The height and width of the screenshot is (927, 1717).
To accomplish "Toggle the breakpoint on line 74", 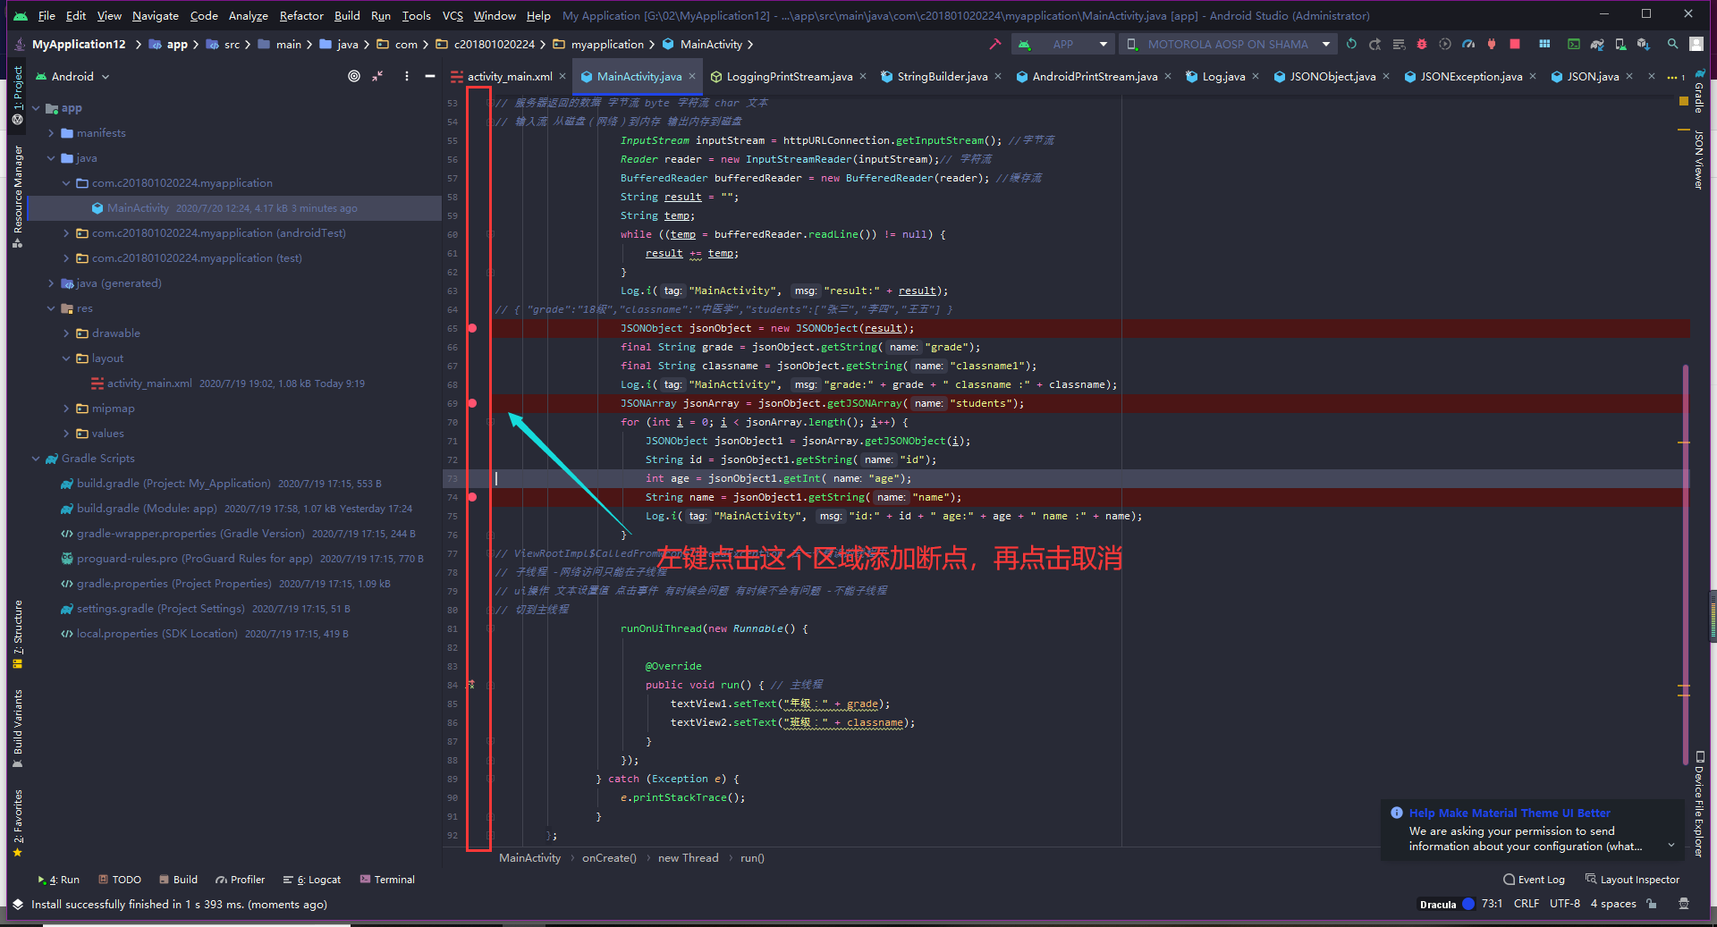I will pos(473,497).
